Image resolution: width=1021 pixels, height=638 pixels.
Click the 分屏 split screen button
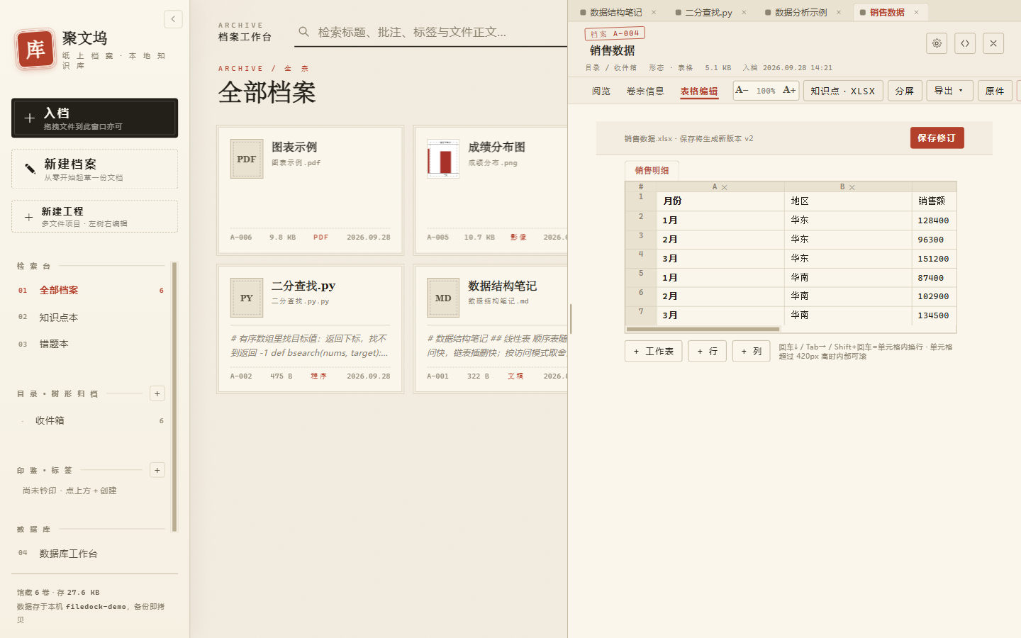tap(905, 91)
